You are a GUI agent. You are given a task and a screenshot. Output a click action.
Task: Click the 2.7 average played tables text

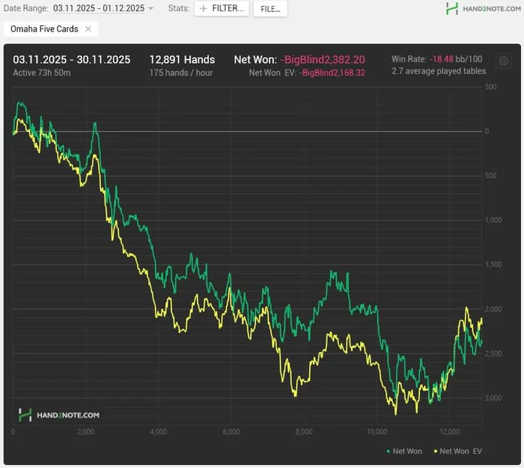[439, 71]
